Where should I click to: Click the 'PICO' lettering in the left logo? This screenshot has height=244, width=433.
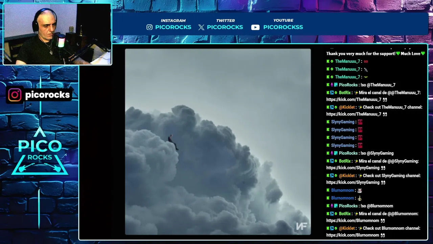[40, 146]
